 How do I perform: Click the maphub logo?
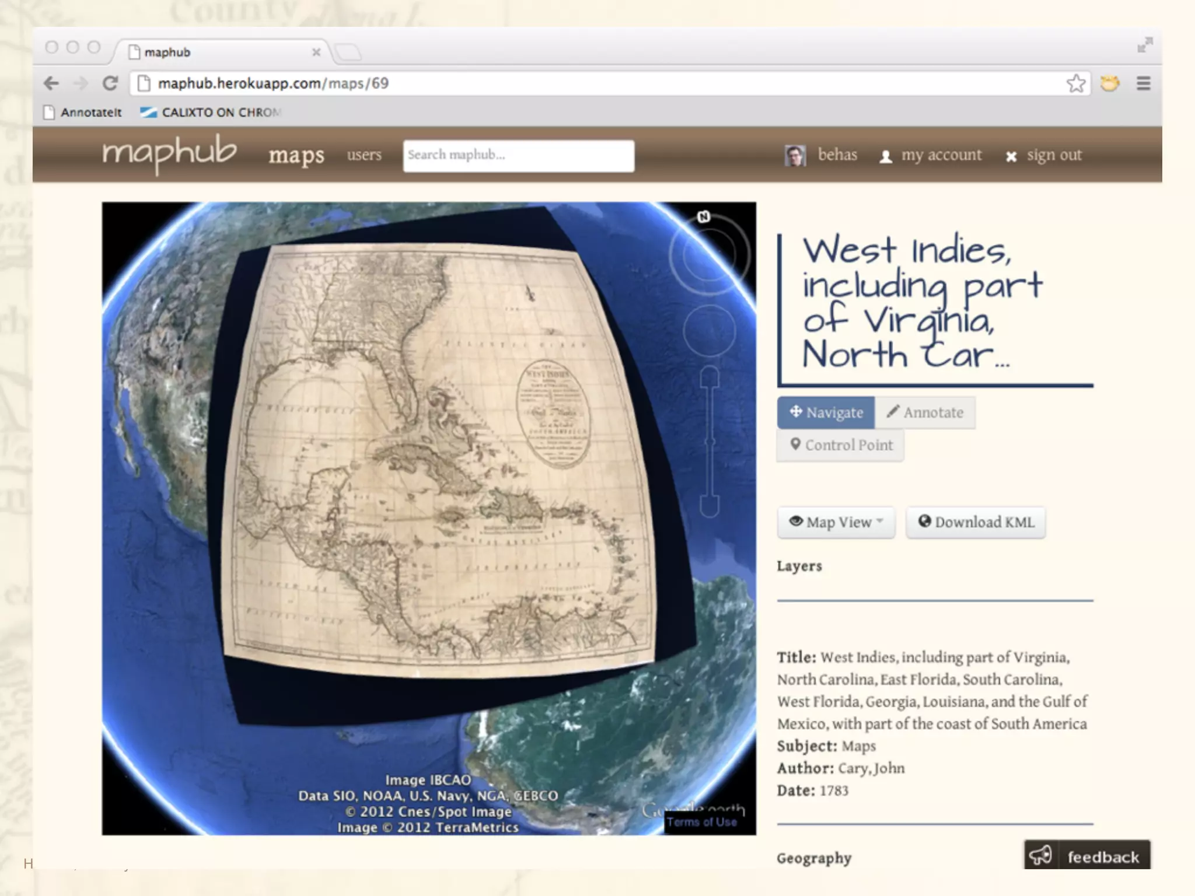point(170,153)
